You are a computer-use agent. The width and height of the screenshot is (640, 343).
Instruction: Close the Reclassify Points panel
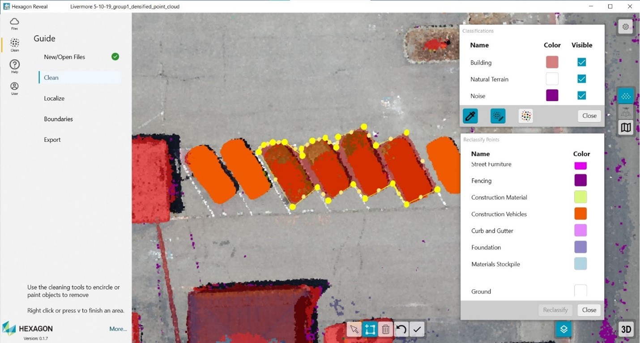click(589, 310)
